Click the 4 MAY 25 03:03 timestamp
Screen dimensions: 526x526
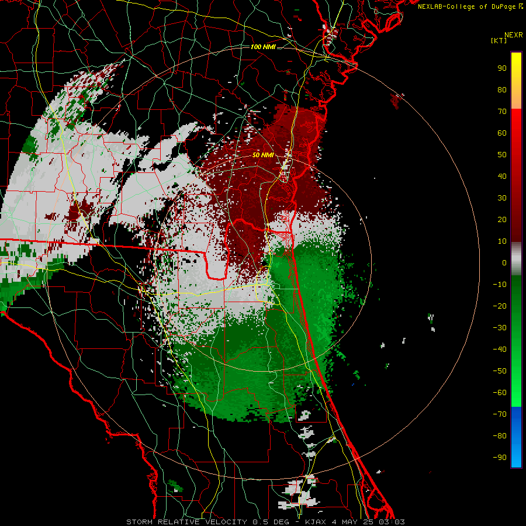coord(368,522)
